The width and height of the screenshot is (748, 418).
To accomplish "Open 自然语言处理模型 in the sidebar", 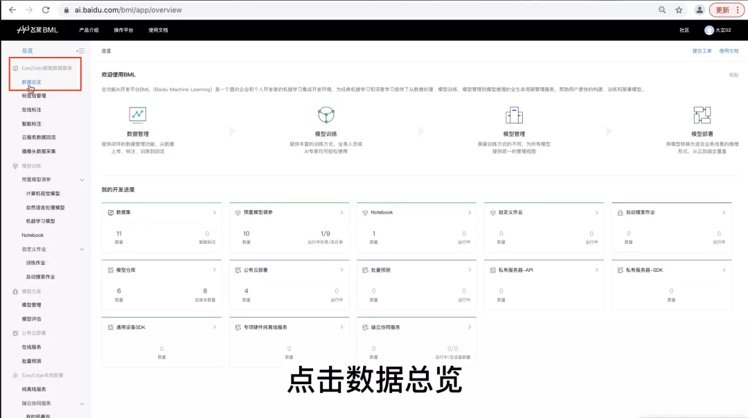I will pos(45,208).
